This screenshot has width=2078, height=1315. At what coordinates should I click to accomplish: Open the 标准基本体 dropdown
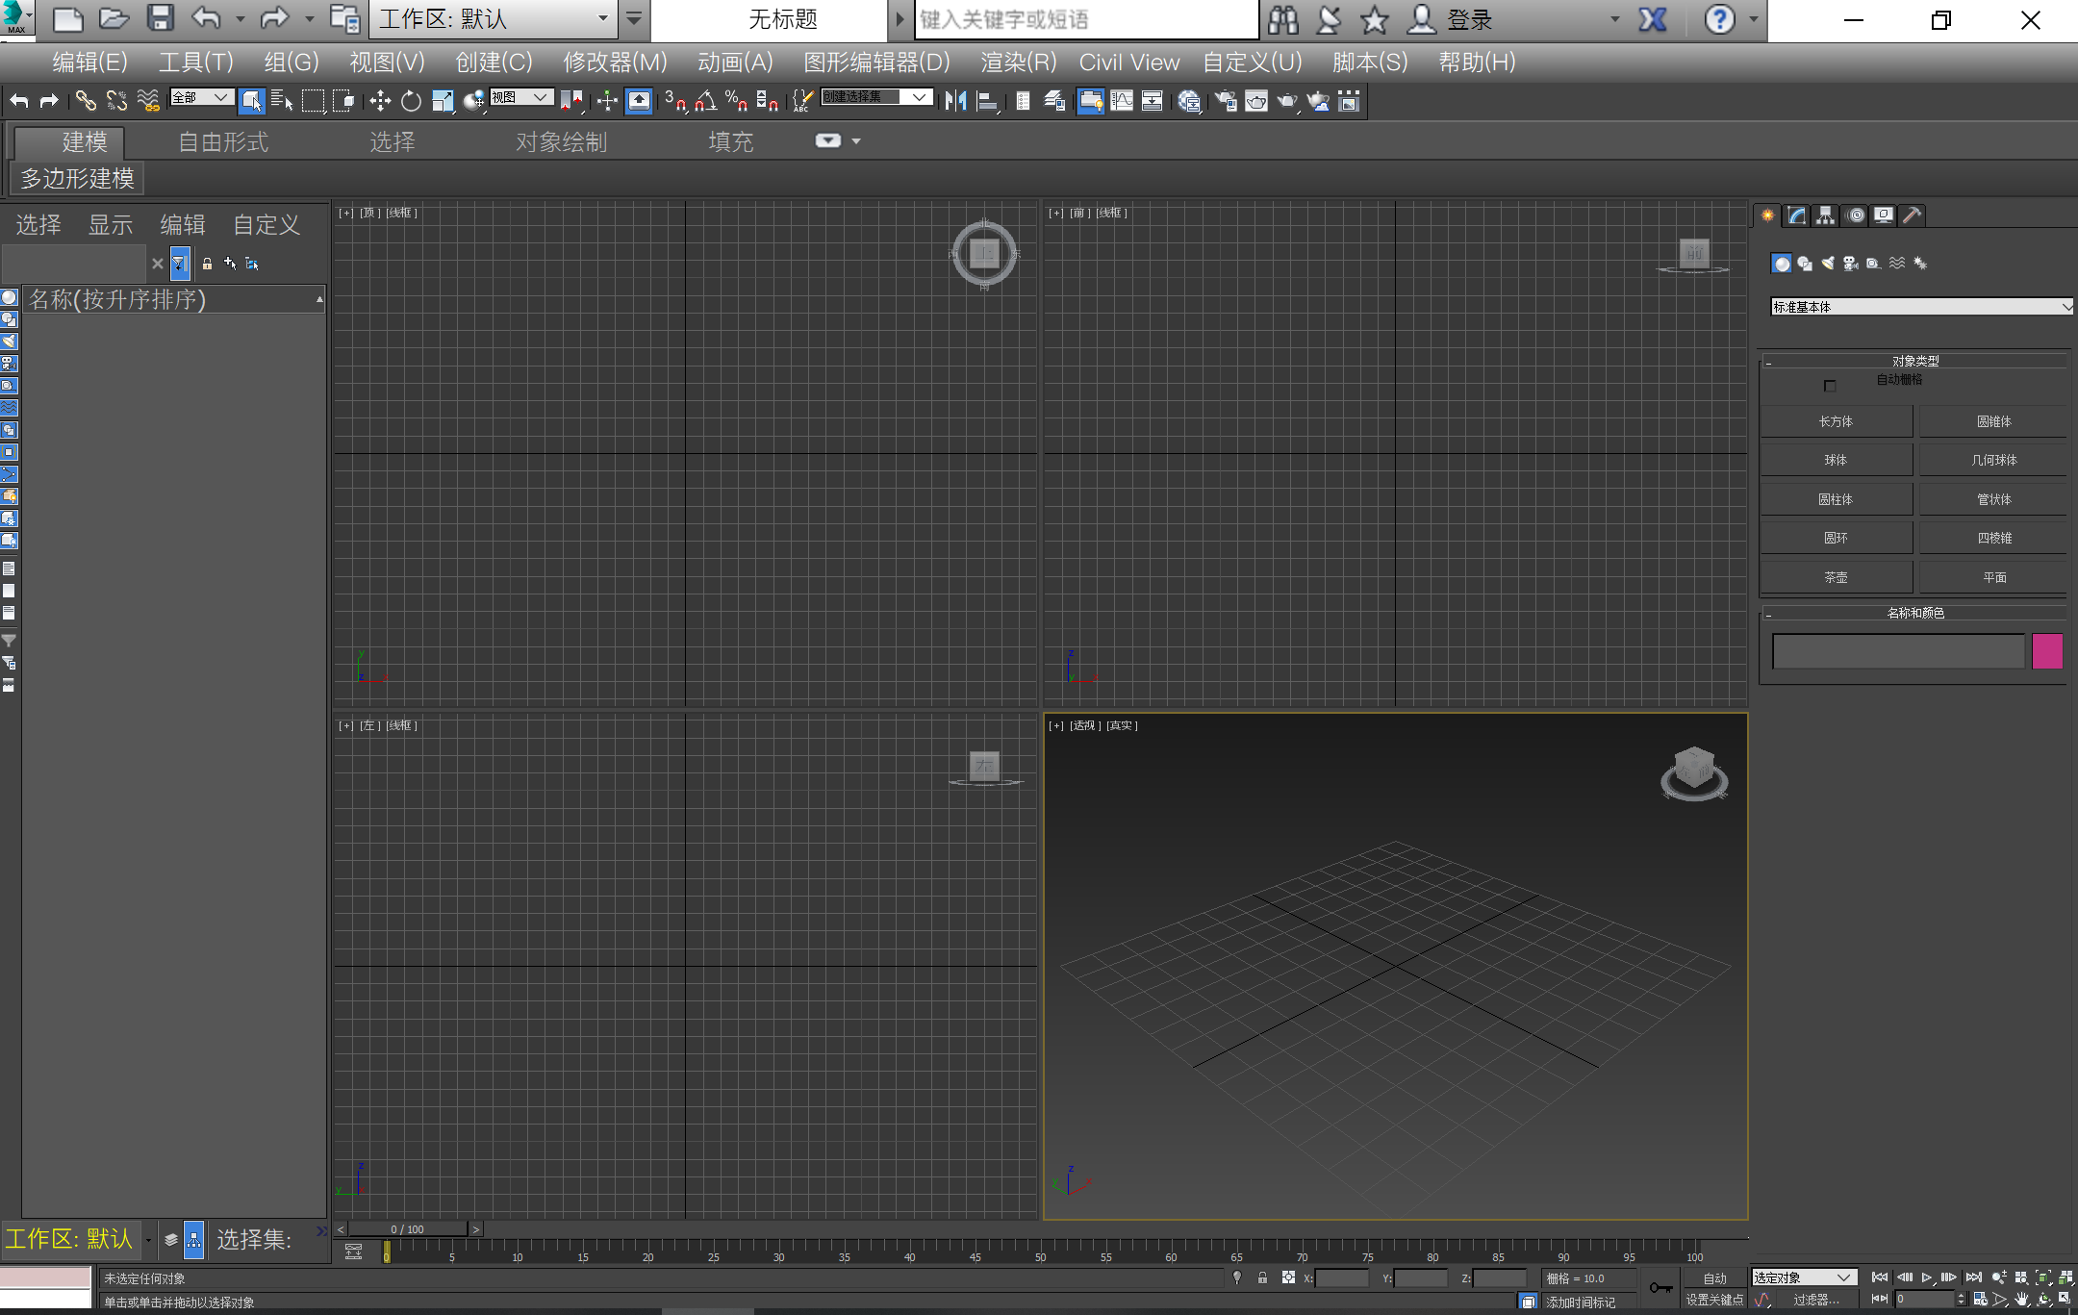coord(1920,307)
